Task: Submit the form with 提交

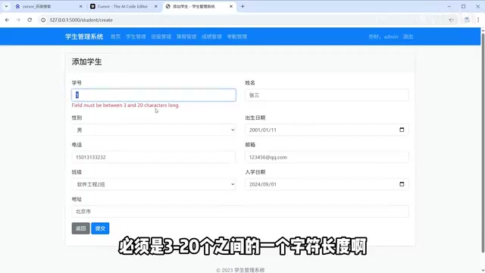Action: pos(100,228)
